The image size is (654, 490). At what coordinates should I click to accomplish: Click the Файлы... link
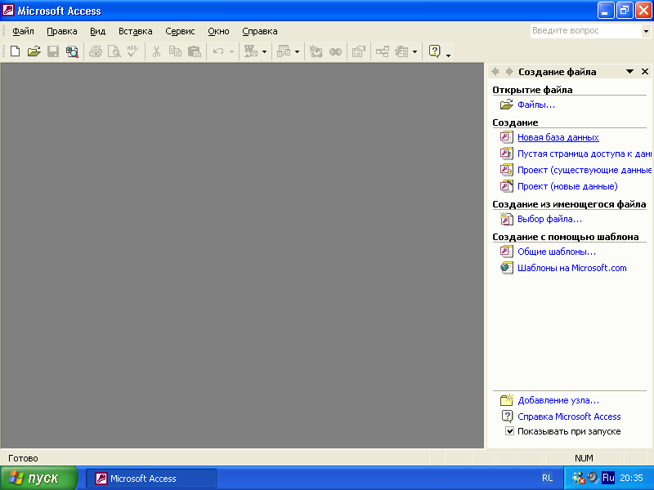coord(536,105)
